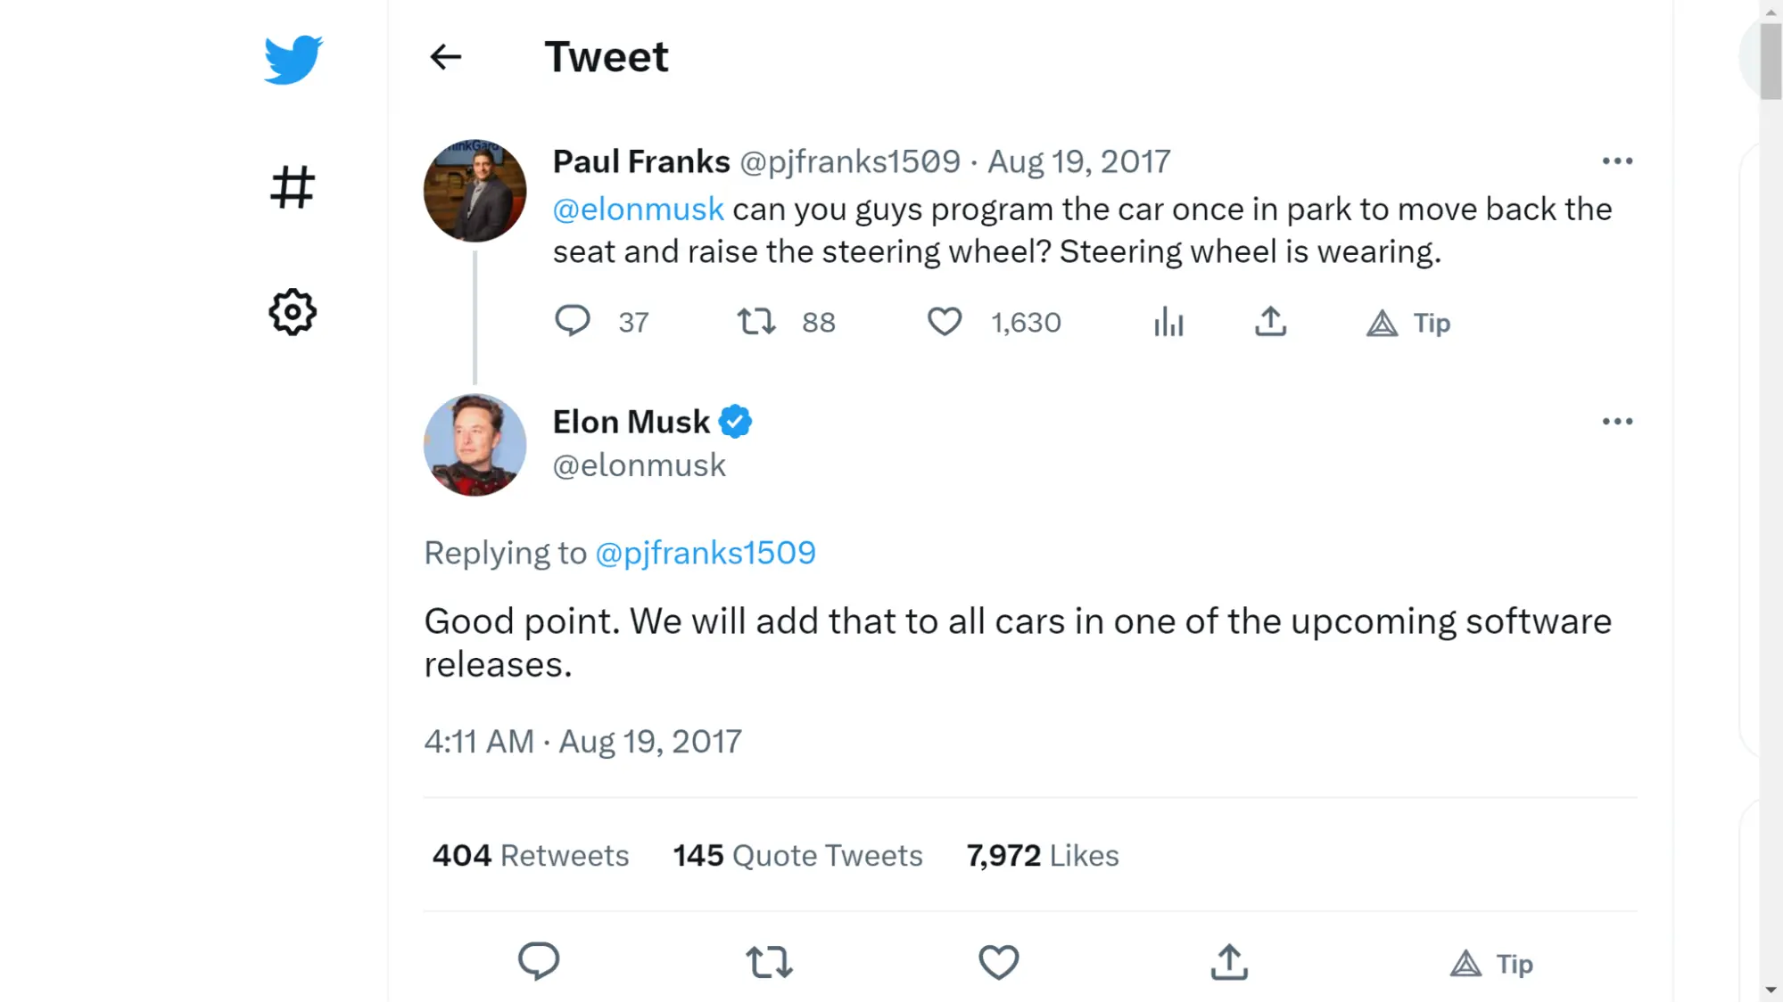View analytics on Paul Franks's tweet

(x=1168, y=322)
